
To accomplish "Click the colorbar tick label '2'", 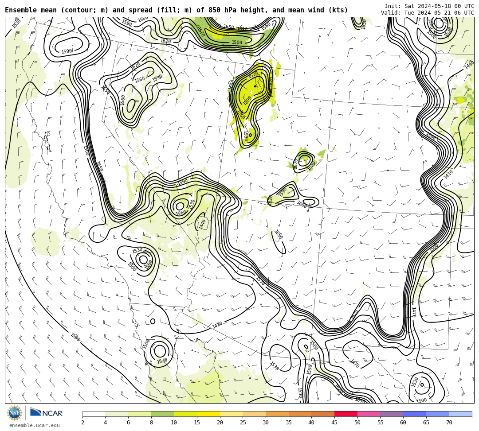I will pos(82,423).
